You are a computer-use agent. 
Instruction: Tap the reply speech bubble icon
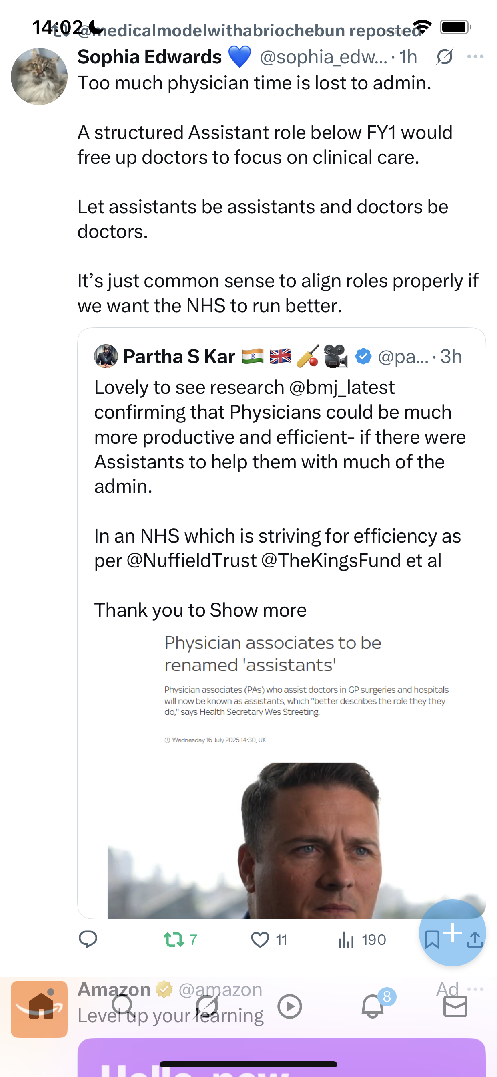coord(88,939)
